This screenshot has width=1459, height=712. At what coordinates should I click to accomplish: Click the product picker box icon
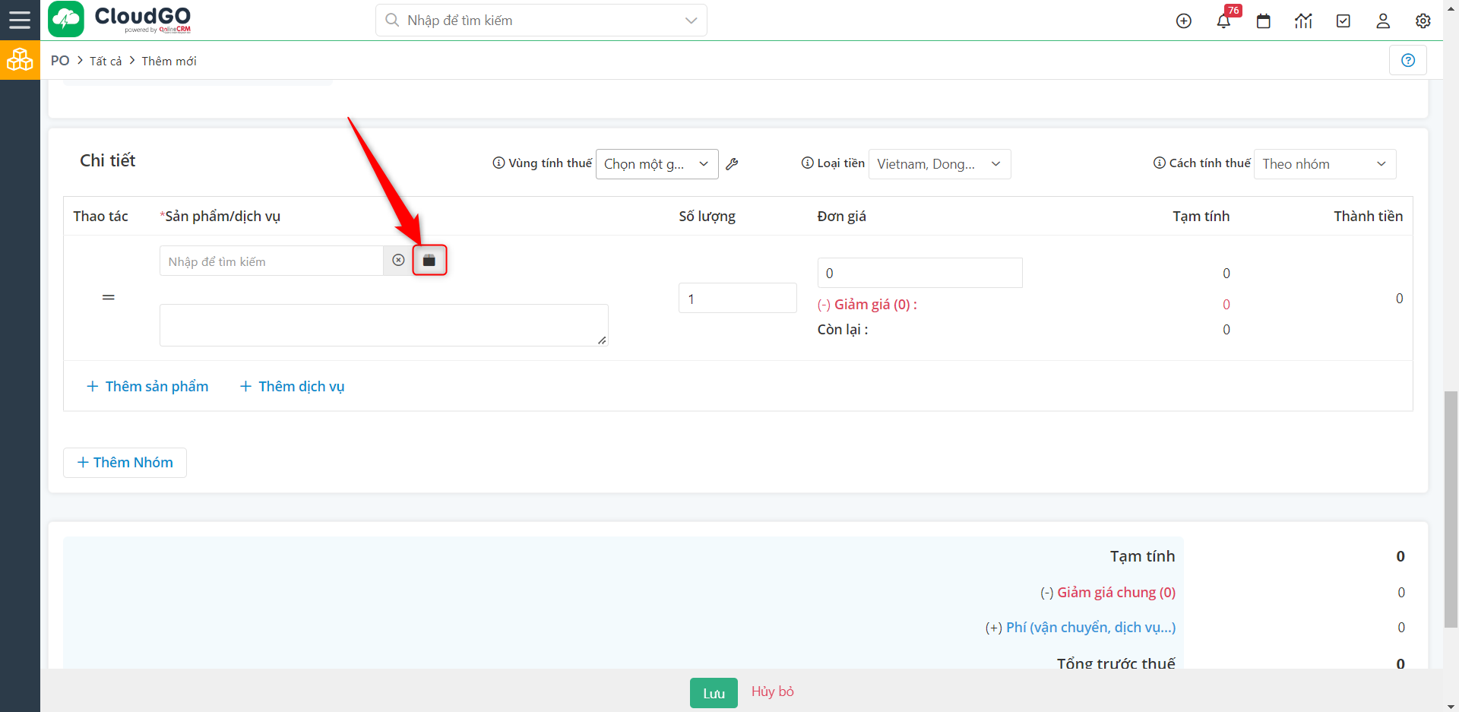click(429, 261)
